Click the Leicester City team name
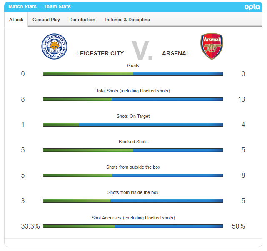The image size is (267, 251). (100, 53)
